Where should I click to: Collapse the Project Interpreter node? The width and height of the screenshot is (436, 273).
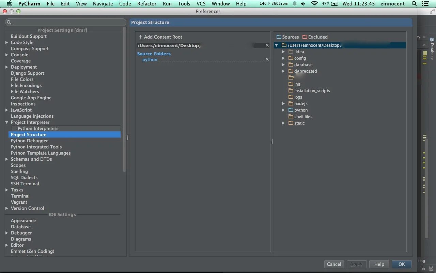pos(6,122)
